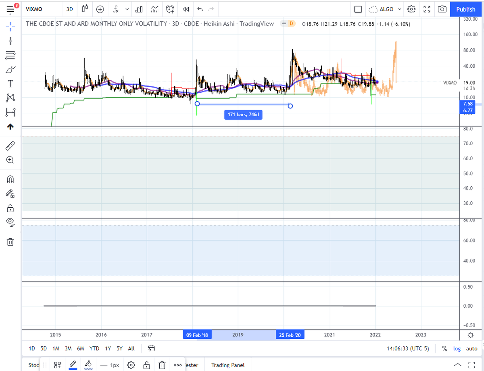Open line color pencil swatch

pos(73,365)
